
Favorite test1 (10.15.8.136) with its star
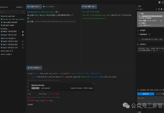[23, 44]
